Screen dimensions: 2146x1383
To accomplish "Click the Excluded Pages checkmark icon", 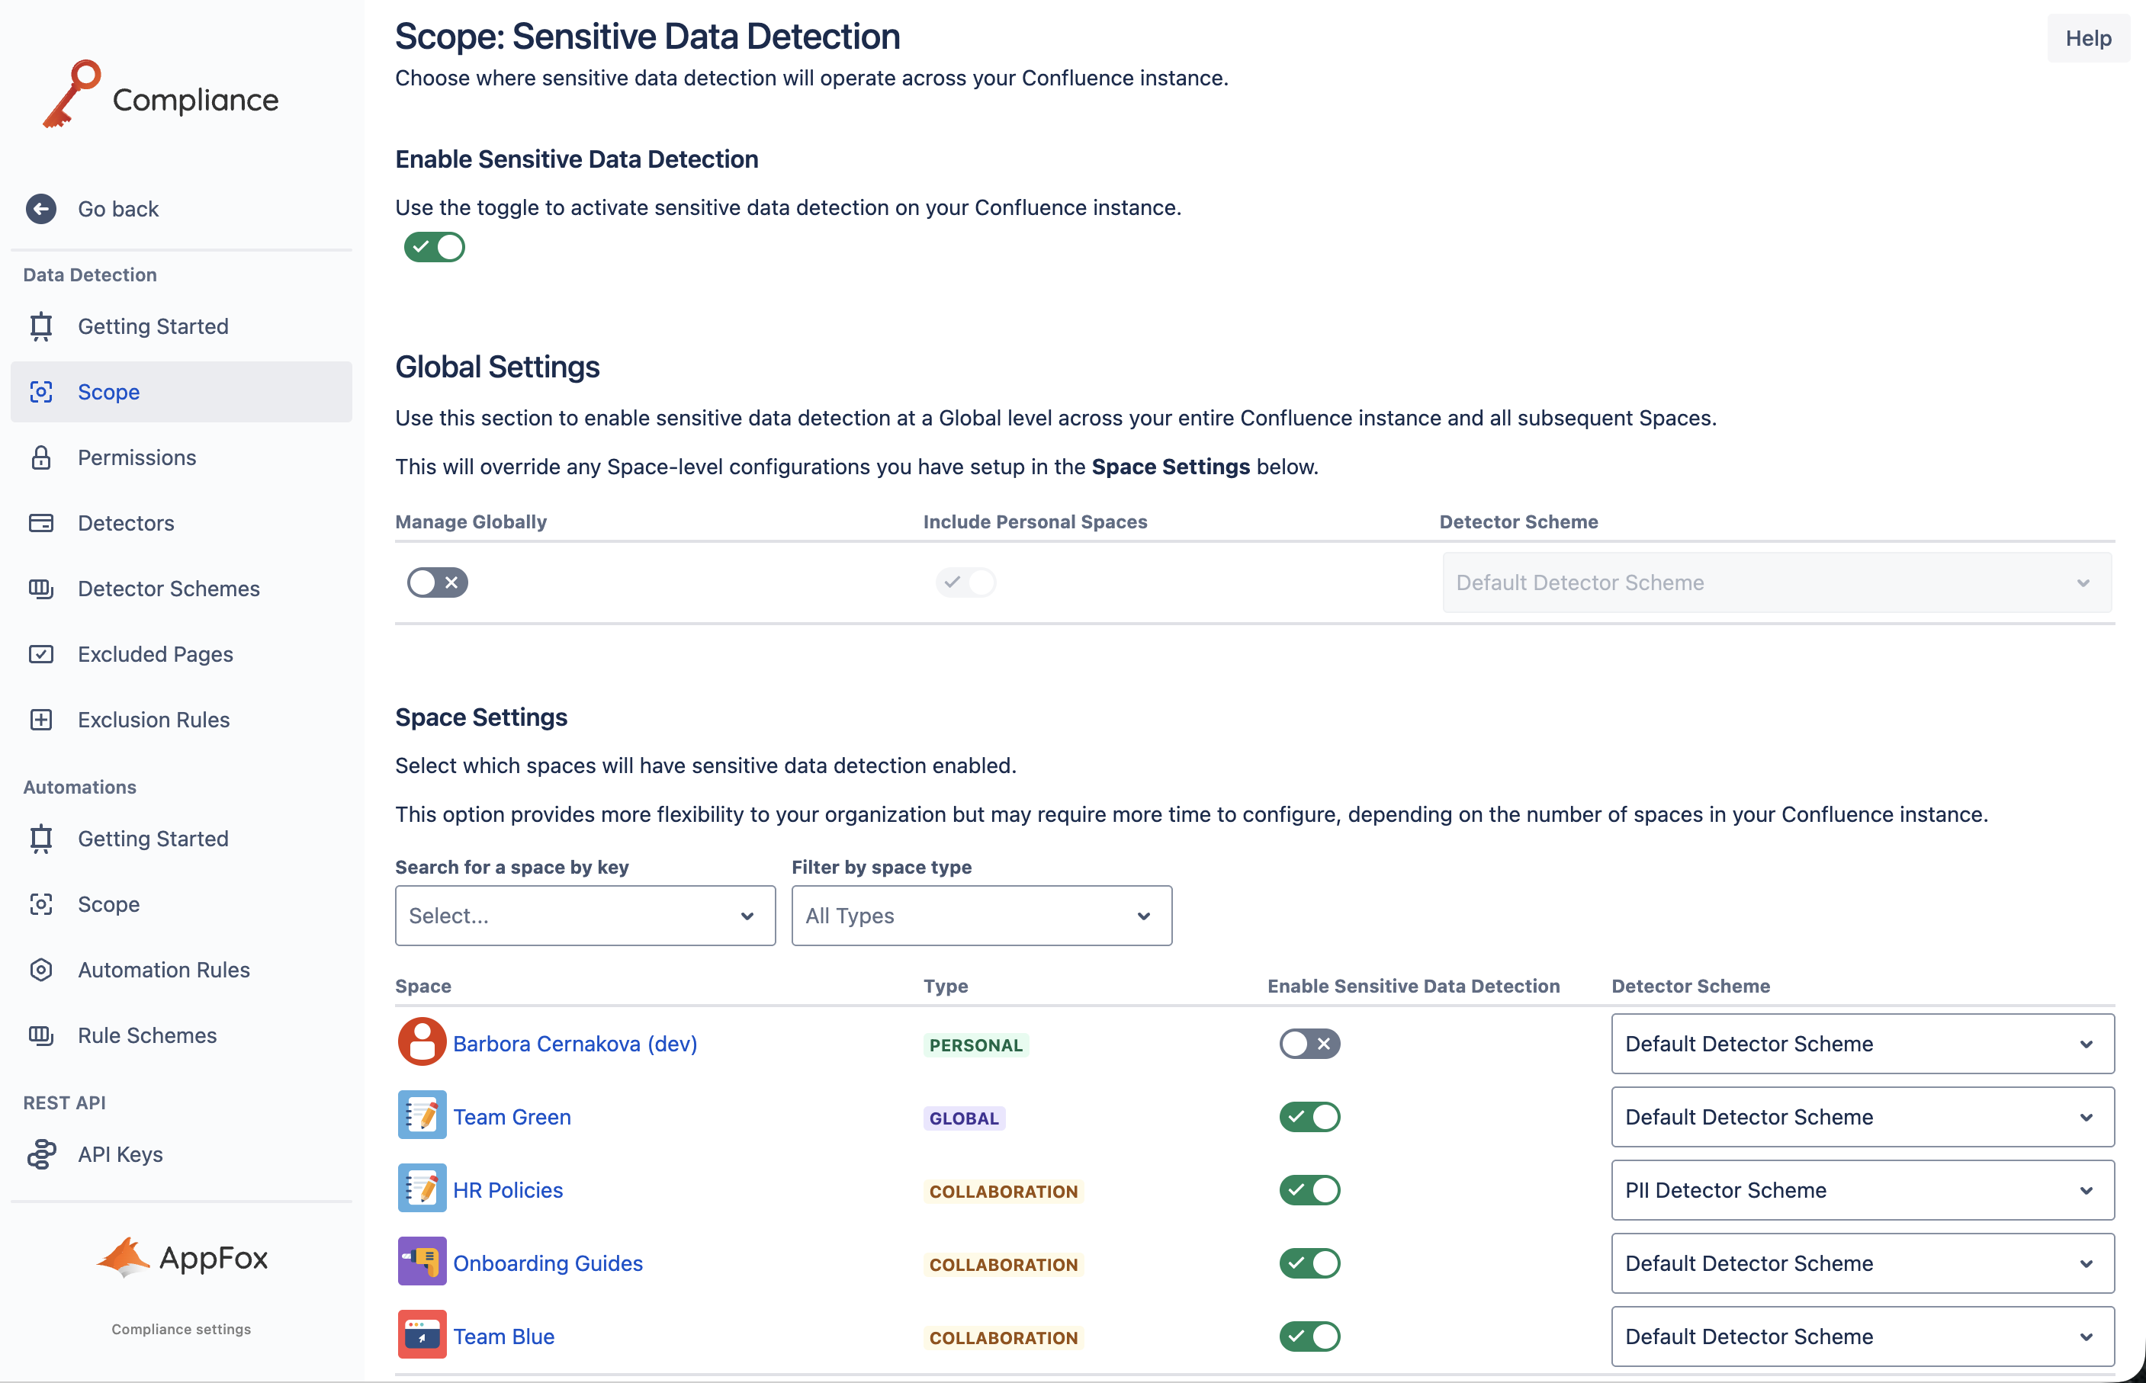I will click(40, 655).
